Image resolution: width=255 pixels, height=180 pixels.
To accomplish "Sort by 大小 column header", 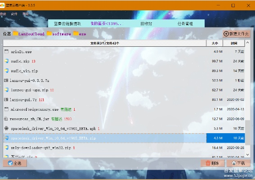I will [x=215, y=43].
